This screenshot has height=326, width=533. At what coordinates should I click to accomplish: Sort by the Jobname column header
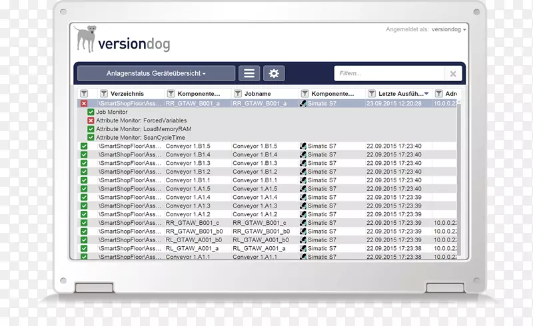261,94
